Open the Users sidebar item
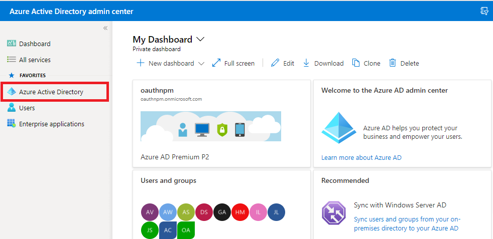The image size is (493, 239). pos(27,108)
